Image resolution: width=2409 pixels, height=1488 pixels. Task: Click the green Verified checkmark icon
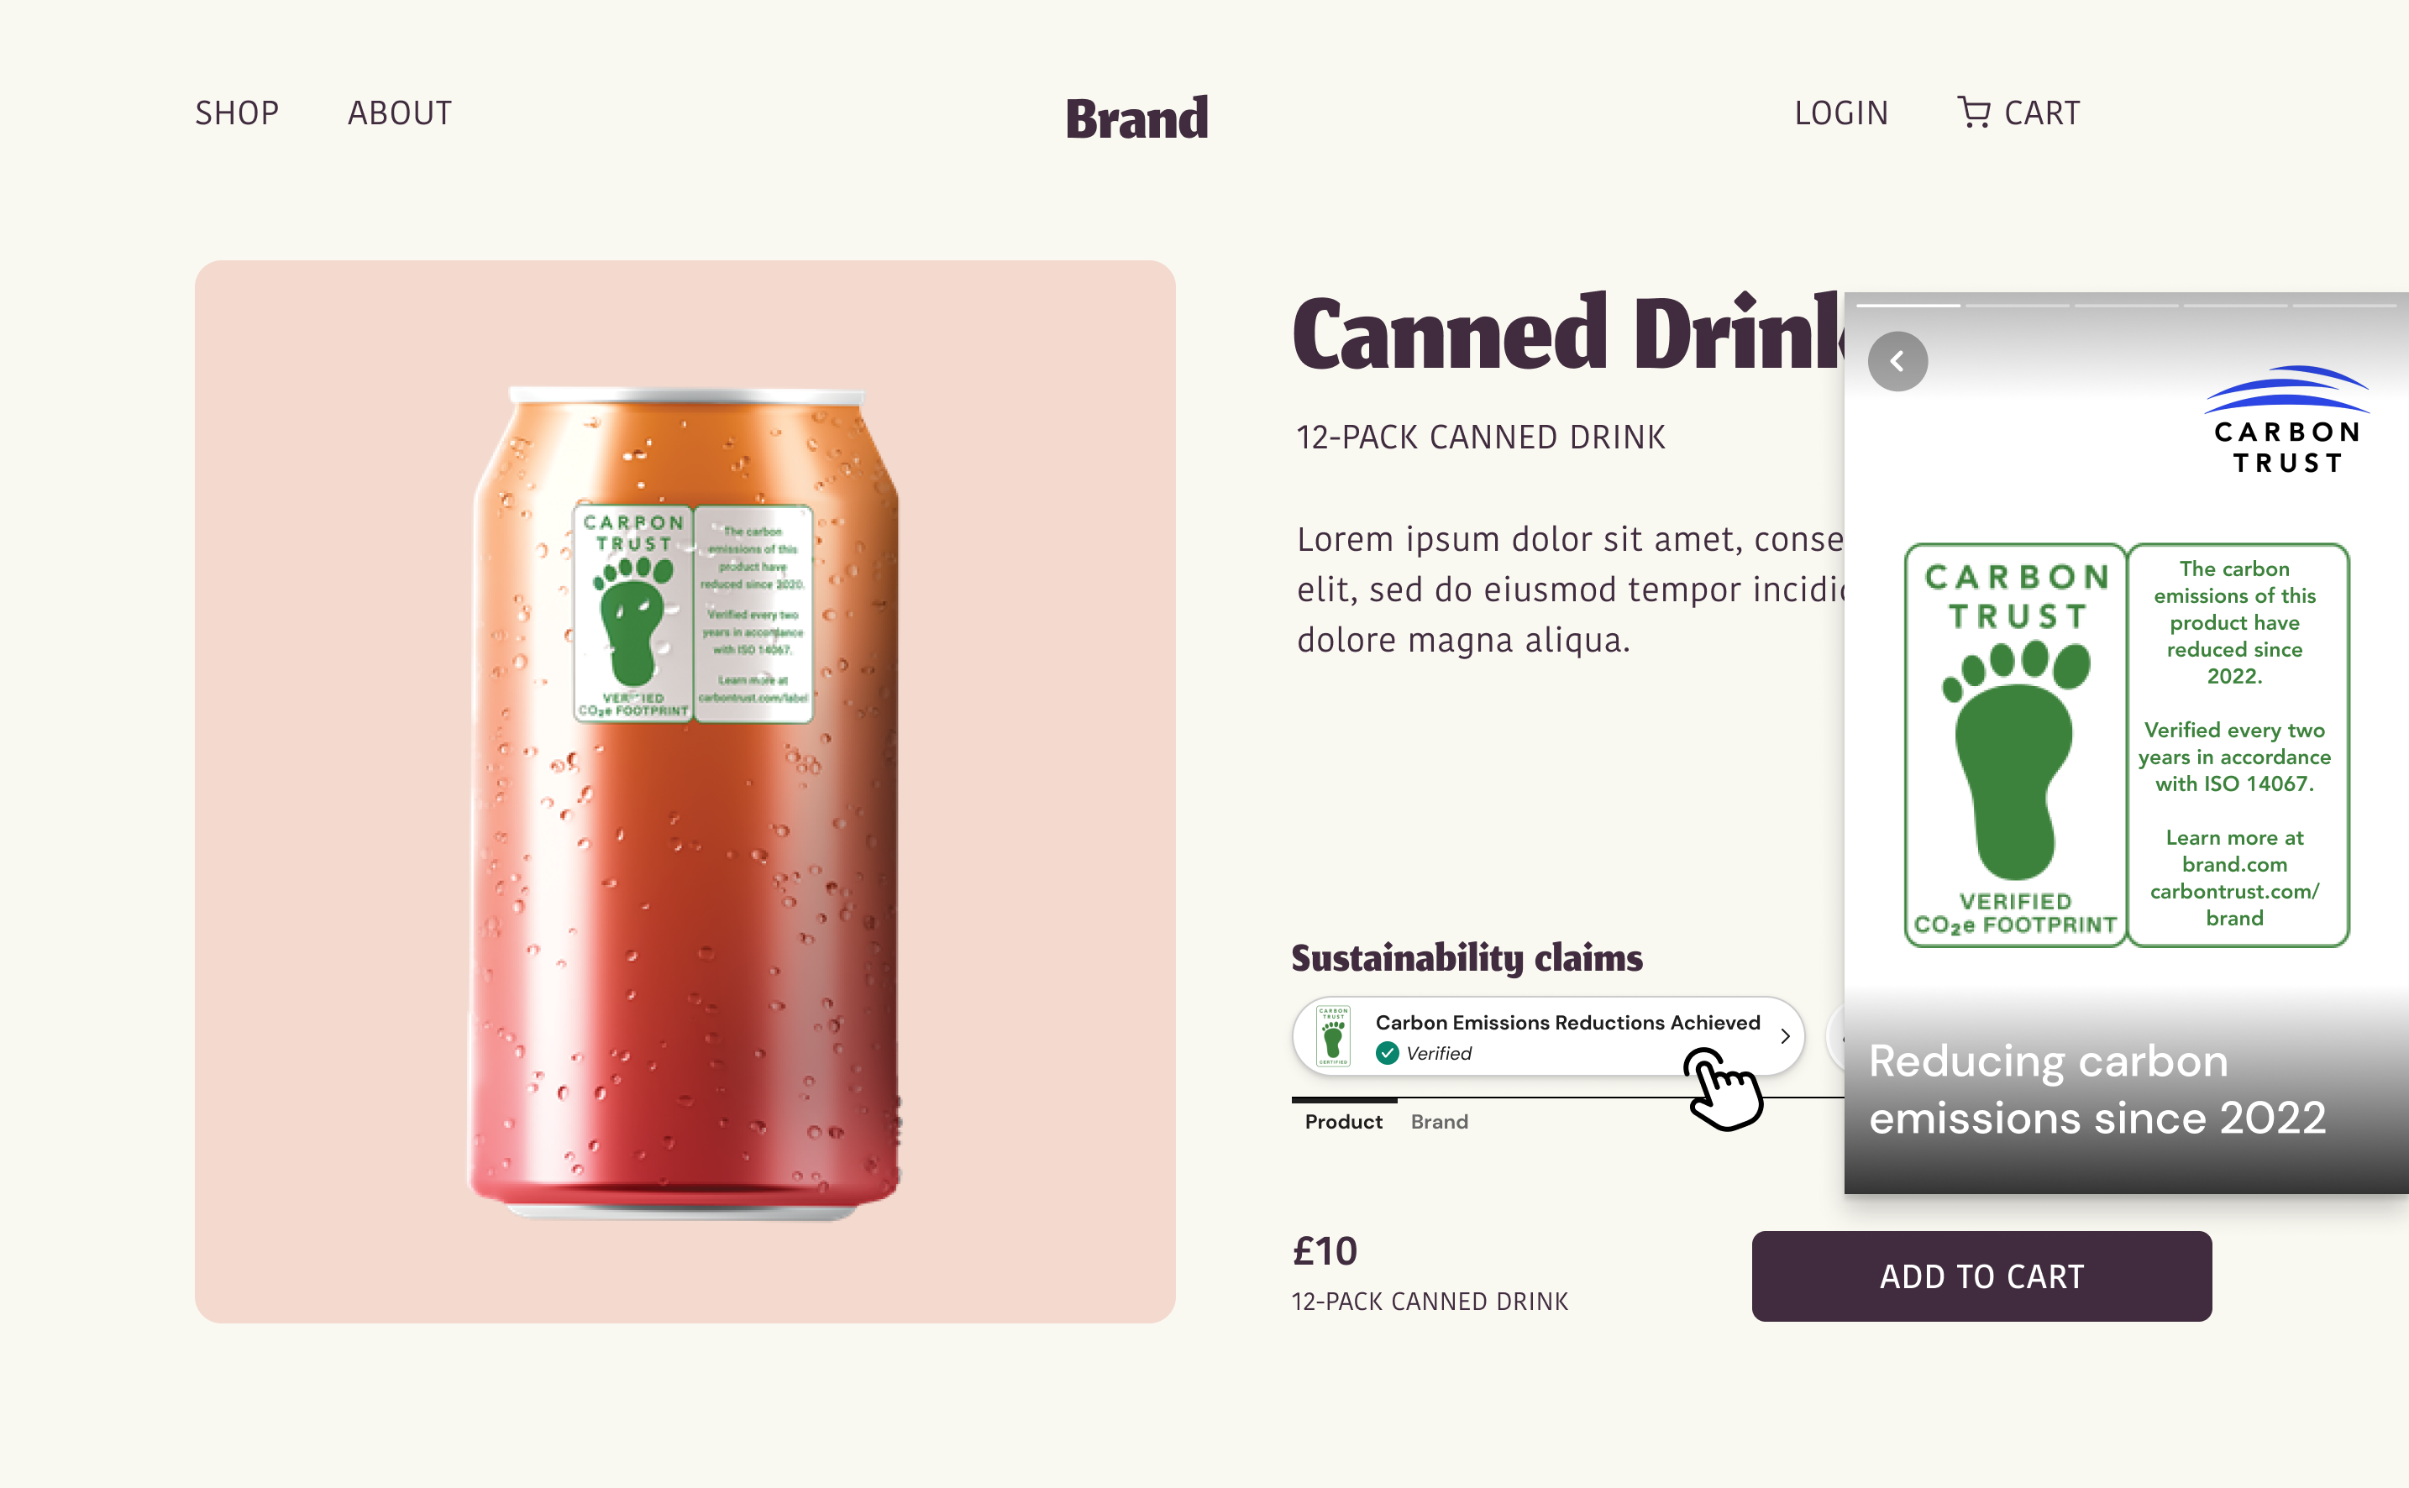point(1387,1053)
